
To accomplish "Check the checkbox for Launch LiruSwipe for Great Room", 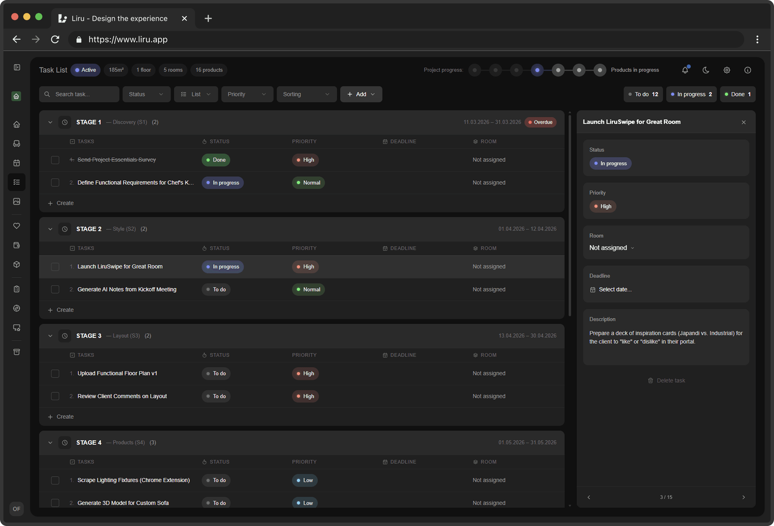I will click(55, 267).
